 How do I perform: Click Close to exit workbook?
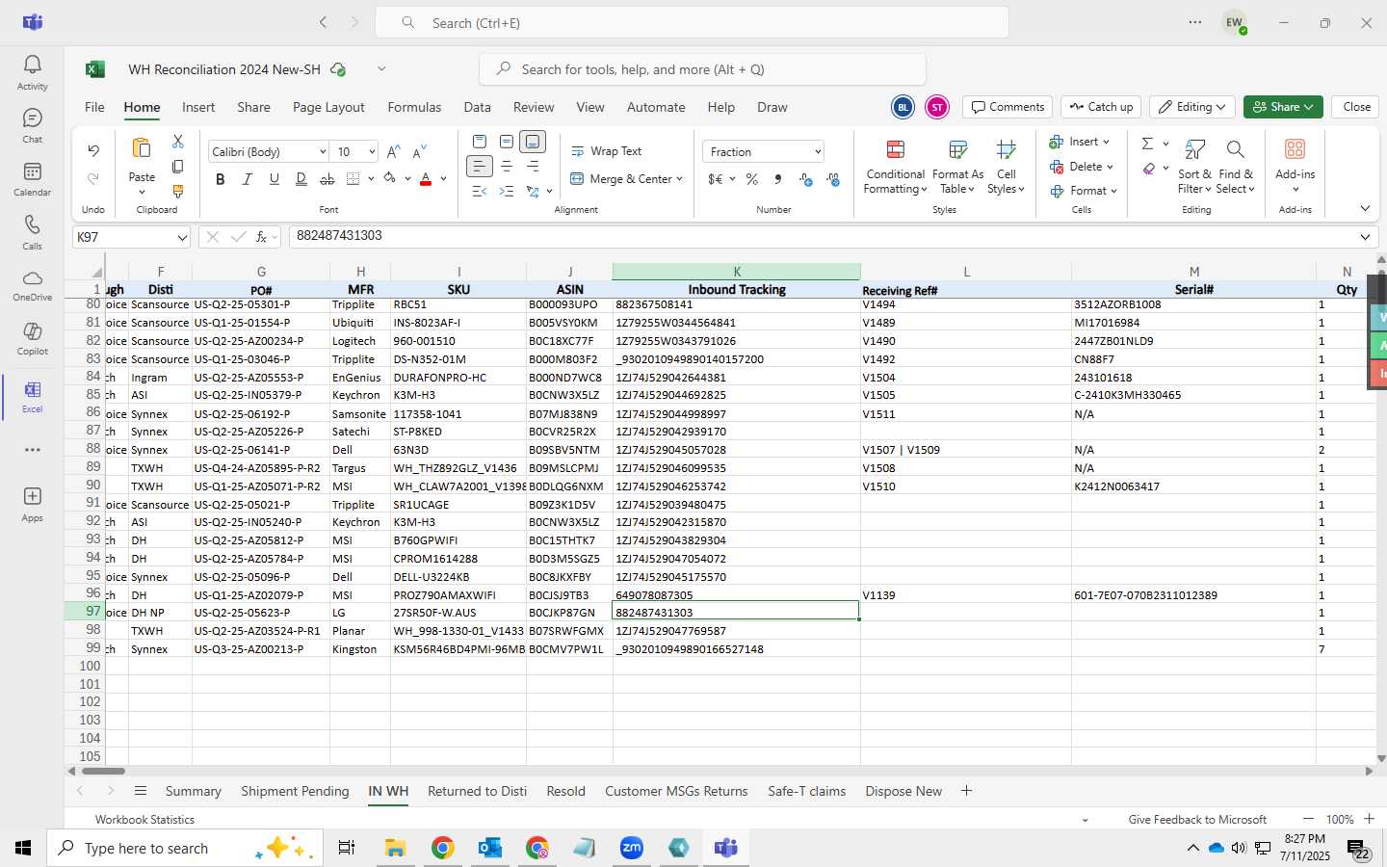click(x=1356, y=107)
